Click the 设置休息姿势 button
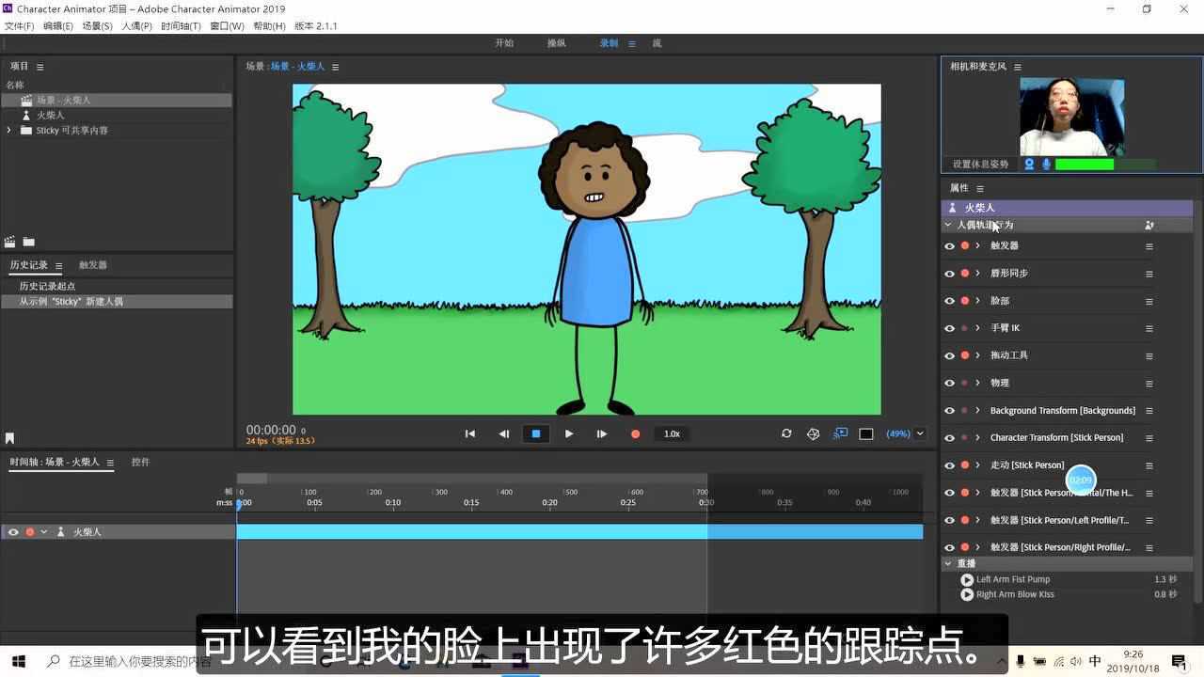The width and height of the screenshot is (1204, 677). click(x=978, y=164)
